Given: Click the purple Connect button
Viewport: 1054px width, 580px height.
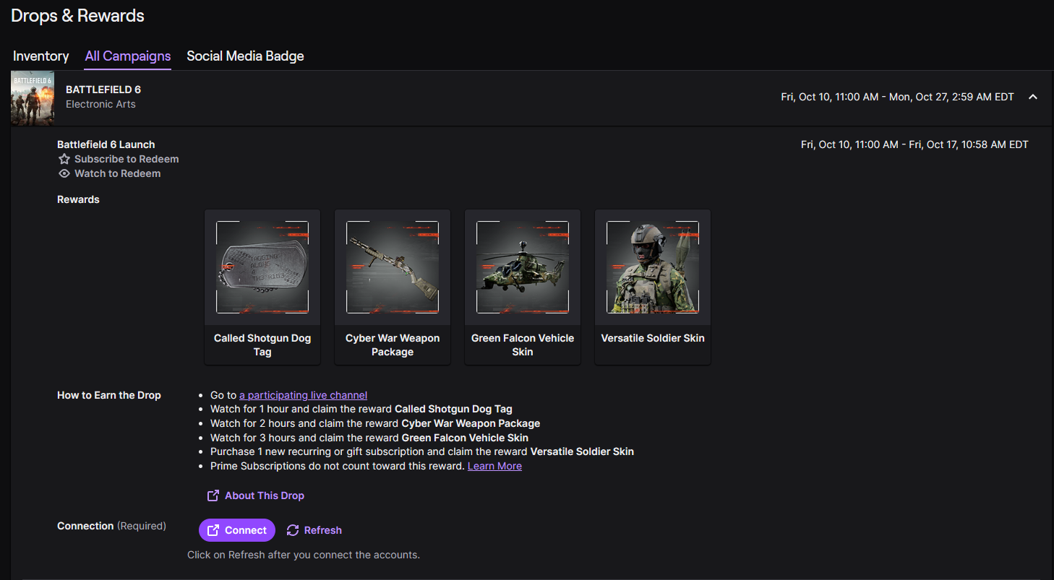Looking at the screenshot, I should 237,530.
